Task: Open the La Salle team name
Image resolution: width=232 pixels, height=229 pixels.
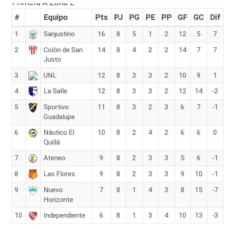Action: pos(55,91)
